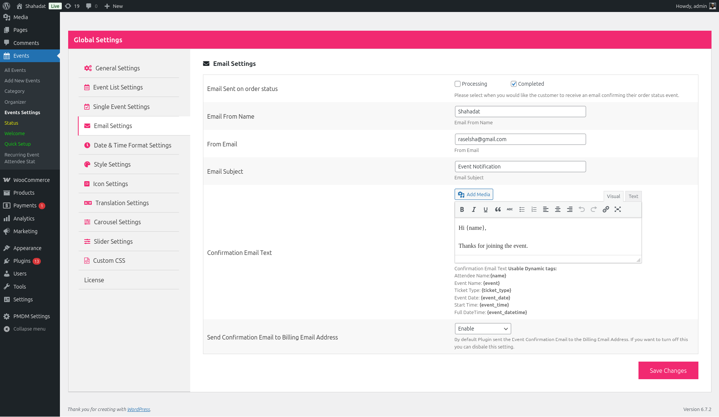Switch the editor to the Text tab
Viewport: 719px width, 417px height.
click(x=633, y=197)
